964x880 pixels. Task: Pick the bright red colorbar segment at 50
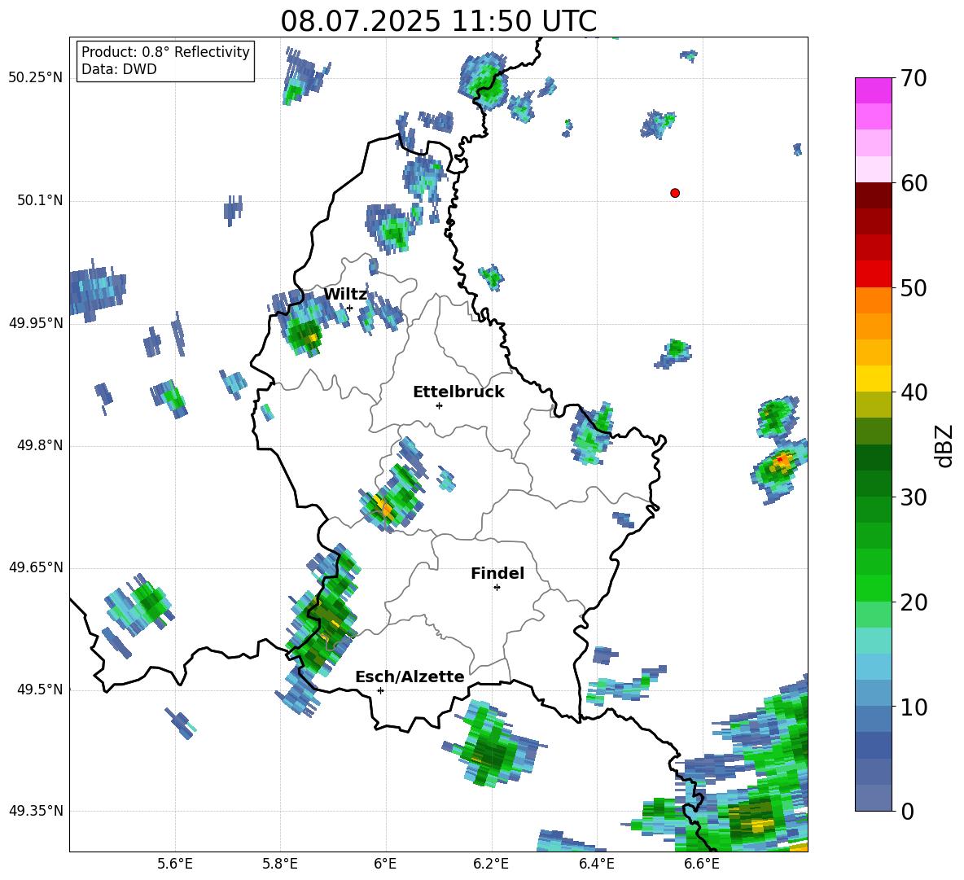[873, 274]
